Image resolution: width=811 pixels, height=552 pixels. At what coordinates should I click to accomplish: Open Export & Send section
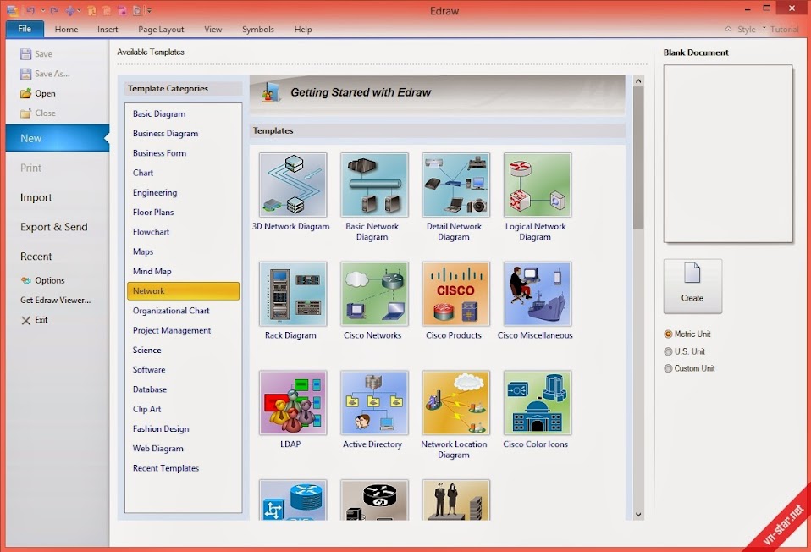(x=54, y=227)
